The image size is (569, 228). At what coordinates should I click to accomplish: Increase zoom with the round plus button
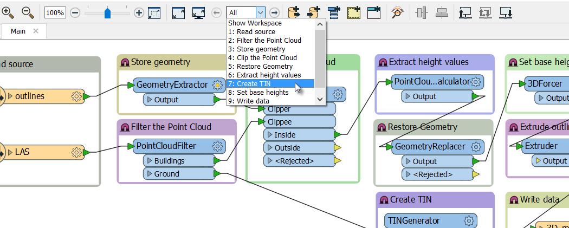[139, 13]
